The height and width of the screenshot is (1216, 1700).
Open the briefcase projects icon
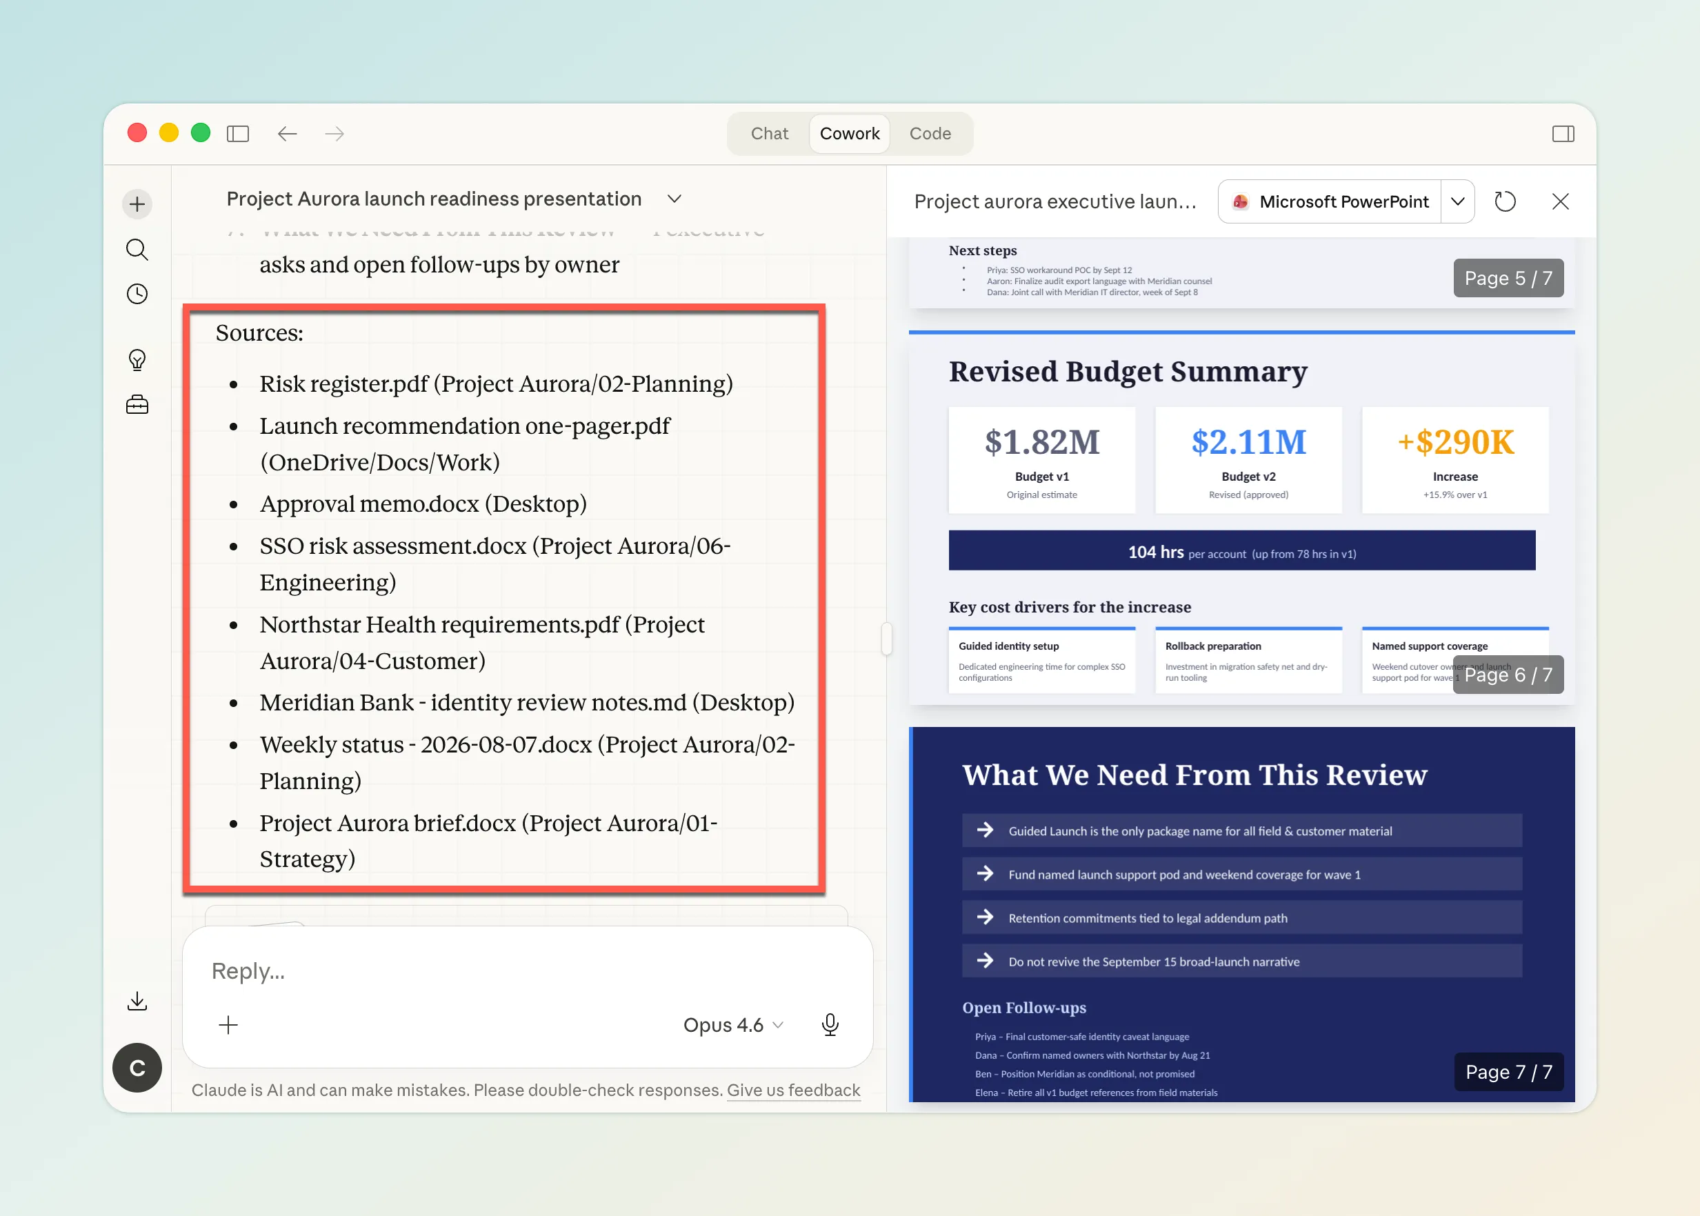(x=137, y=404)
